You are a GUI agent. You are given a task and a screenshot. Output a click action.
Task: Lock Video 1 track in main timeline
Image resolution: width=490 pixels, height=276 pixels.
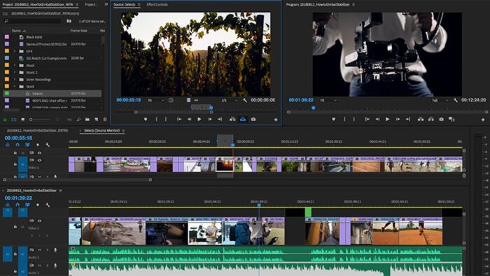[15, 227]
